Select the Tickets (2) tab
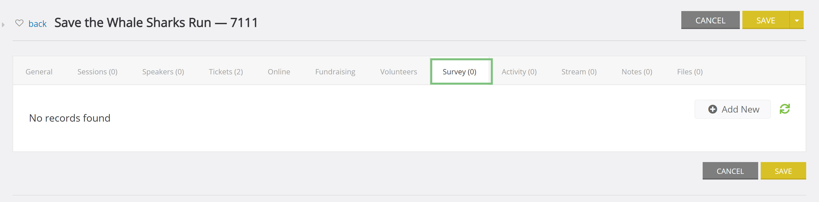 point(226,72)
